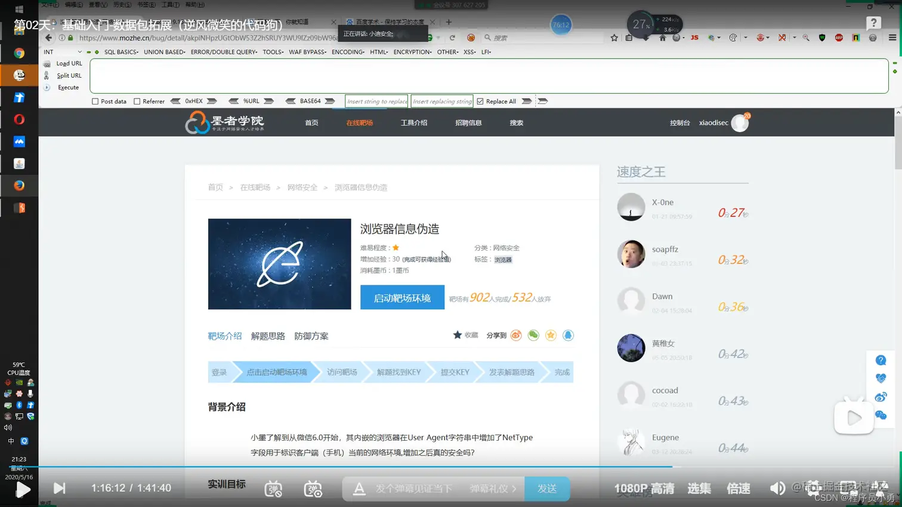
Task: Click the browser search box
Action: pos(543,38)
